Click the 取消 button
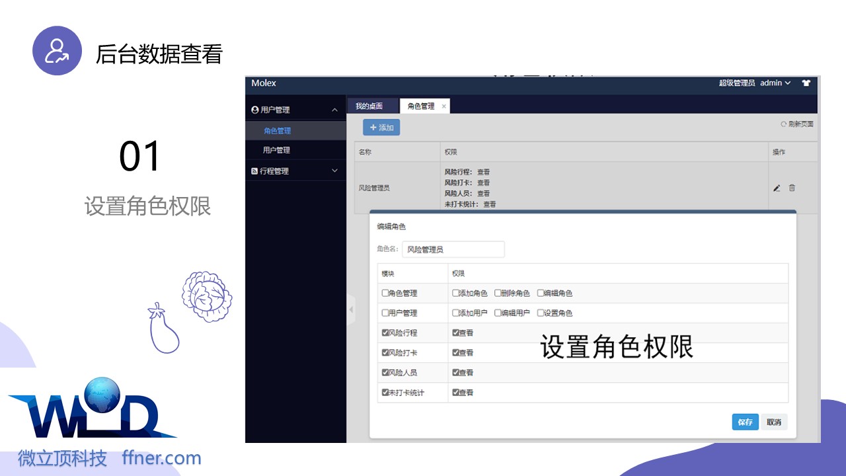 click(x=773, y=422)
